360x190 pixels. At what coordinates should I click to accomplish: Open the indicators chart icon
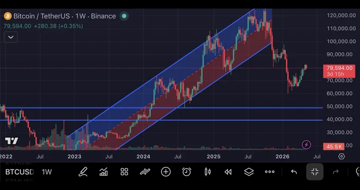coord(104,172)
